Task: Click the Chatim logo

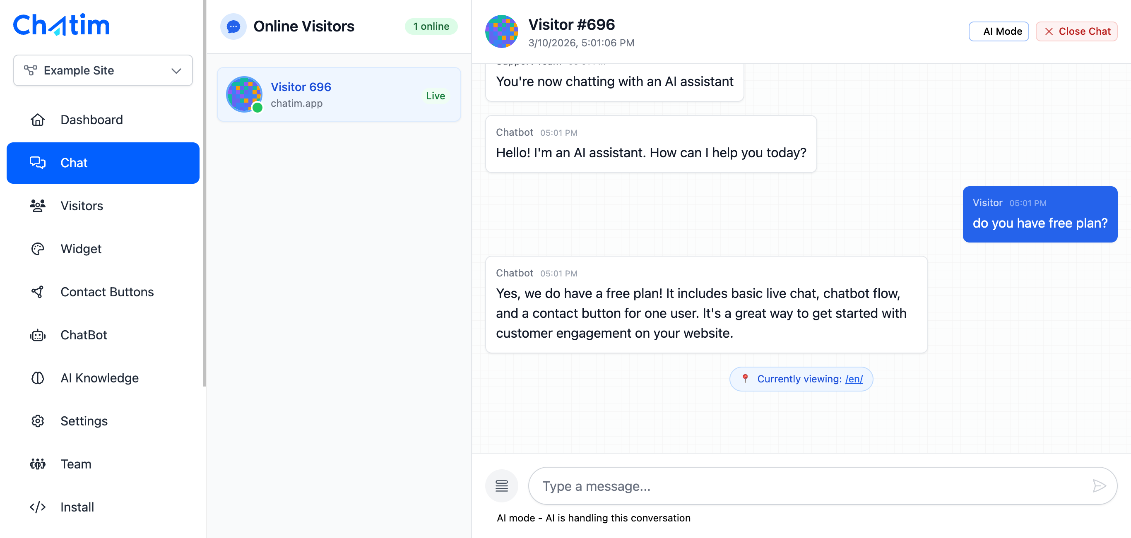Action: (x=61, y=24)
